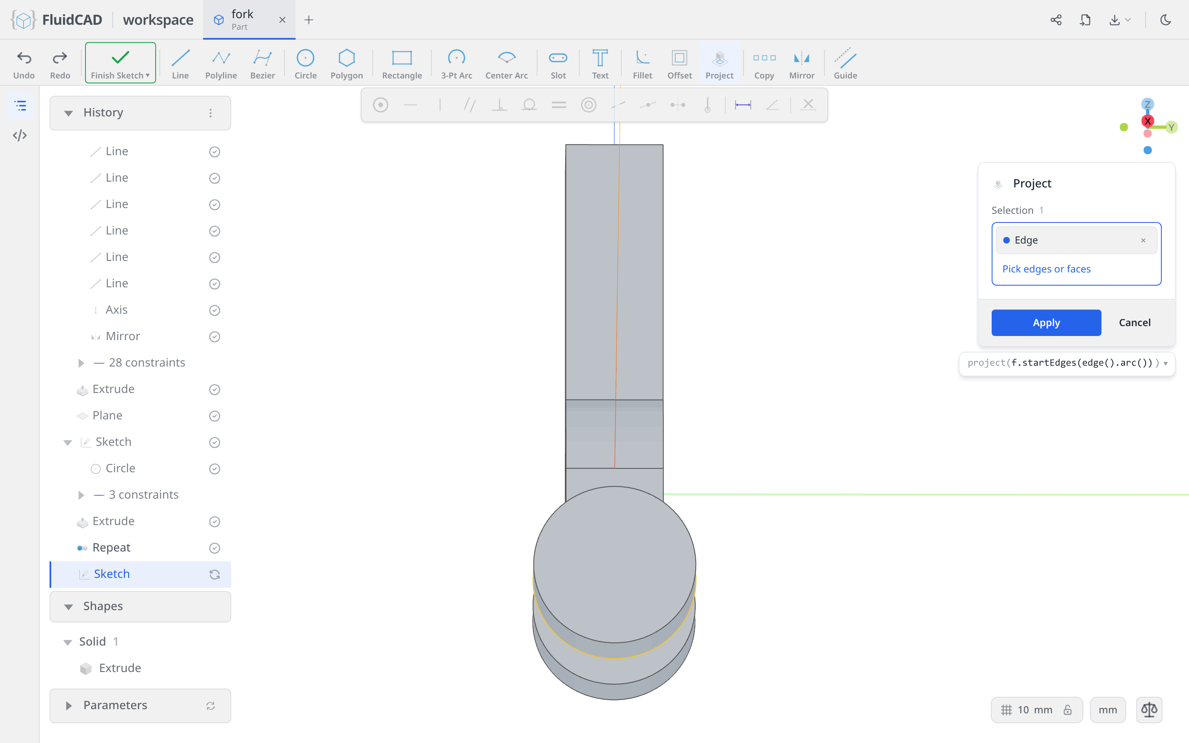Apply the angle constraint icon

pyautogui.click(x=772, y=105)
